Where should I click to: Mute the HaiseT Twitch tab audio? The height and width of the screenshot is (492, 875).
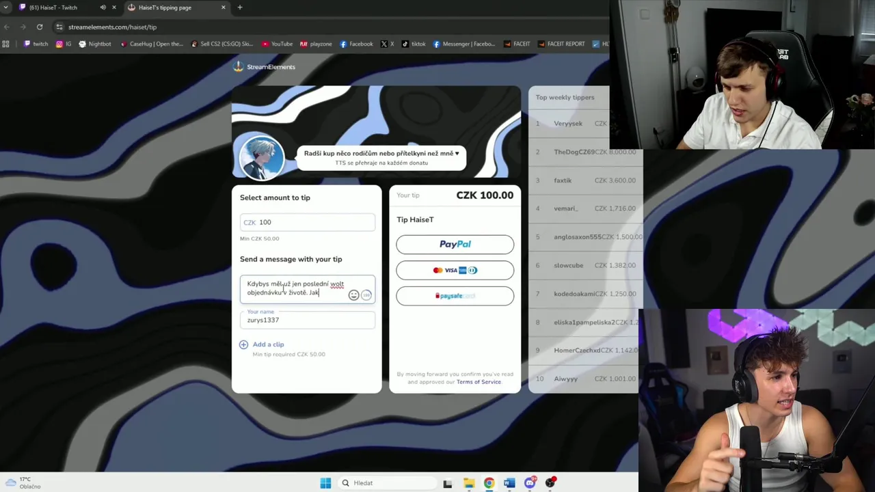(103, 8)
